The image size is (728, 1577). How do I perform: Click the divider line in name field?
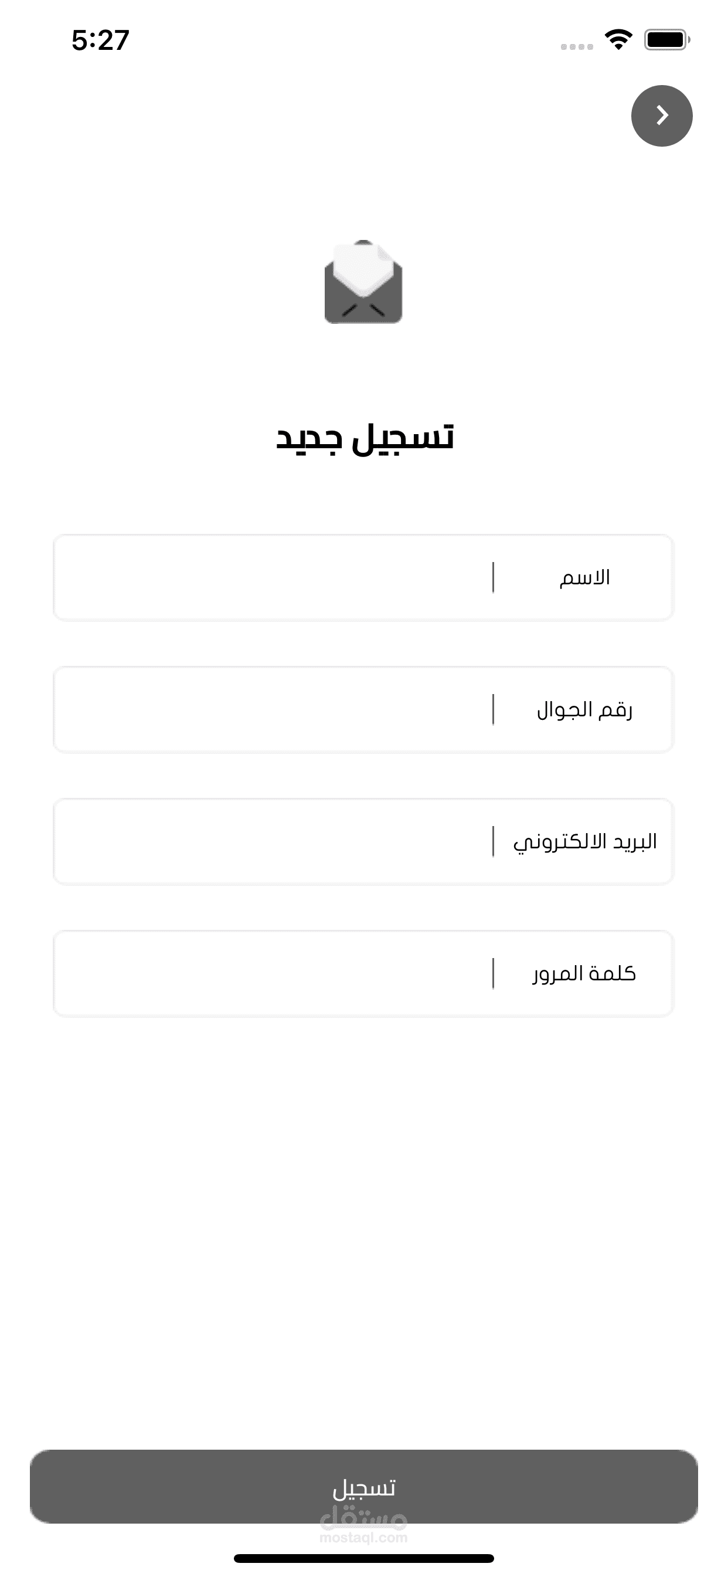(493, 577)
